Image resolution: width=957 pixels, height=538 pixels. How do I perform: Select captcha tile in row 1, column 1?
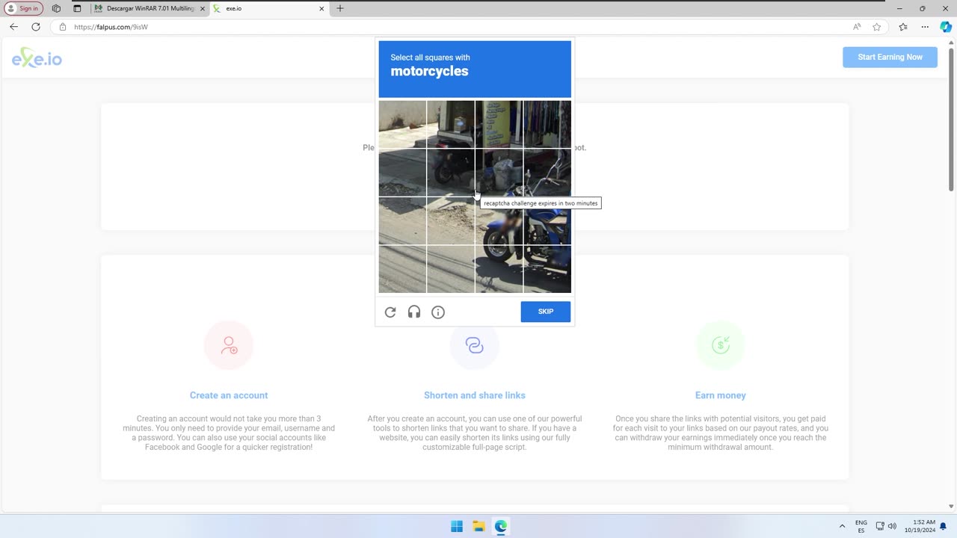[x=402, y=124]
